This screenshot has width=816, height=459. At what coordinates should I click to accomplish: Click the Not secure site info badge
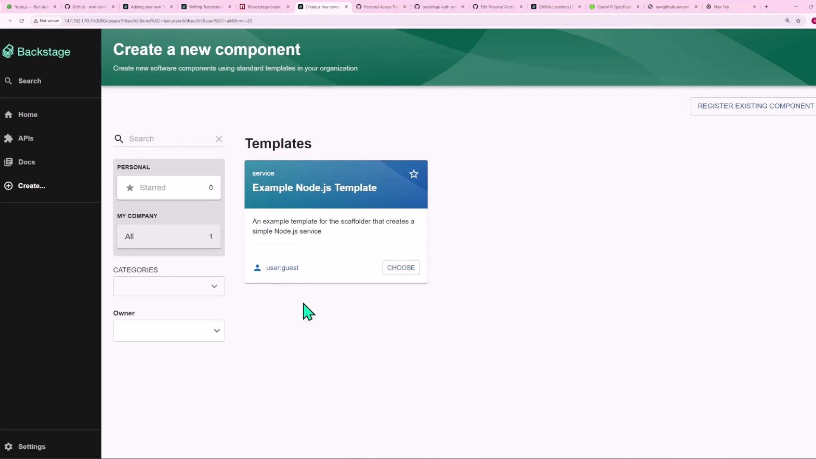46,20
